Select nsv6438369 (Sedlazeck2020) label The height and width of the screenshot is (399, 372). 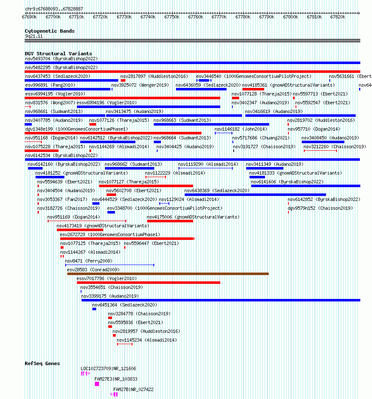click(217, 190)
